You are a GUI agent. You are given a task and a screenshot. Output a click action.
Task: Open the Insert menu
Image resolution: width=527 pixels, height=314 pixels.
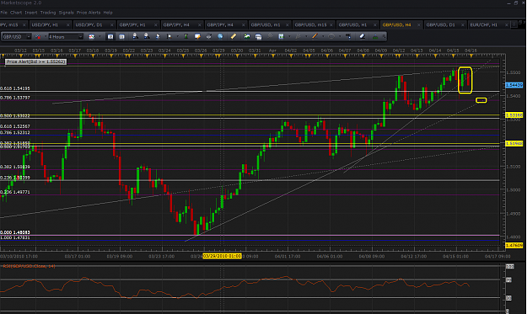click(x=31, y=13)
